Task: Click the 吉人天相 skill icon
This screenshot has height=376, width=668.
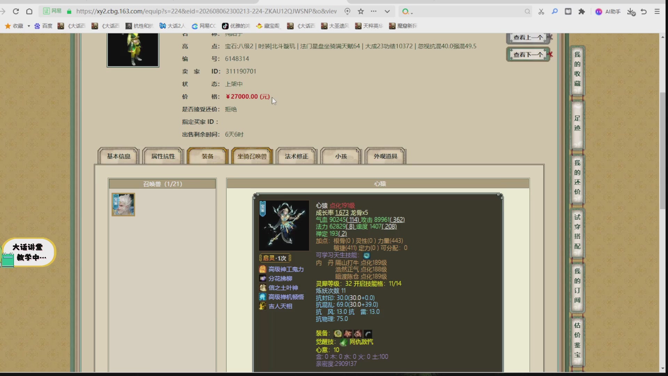Action: (263, 306)
